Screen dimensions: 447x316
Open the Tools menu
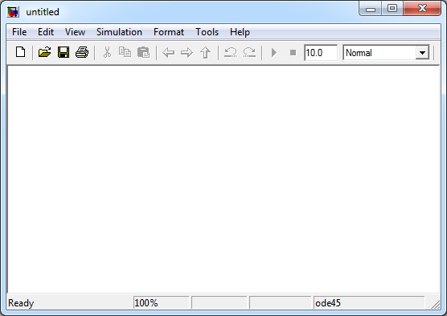point(207,32)
